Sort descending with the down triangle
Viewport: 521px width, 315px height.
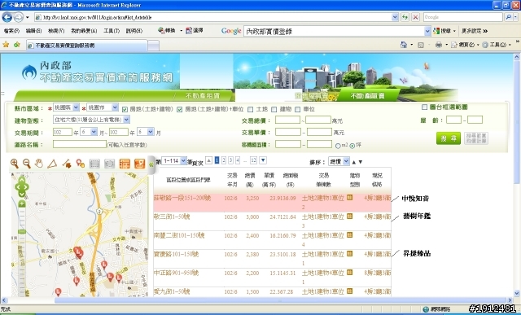tap(361, 162)
